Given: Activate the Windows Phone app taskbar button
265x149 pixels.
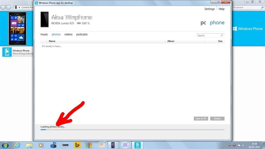Looking at the screenshot, I should point(137,145).
